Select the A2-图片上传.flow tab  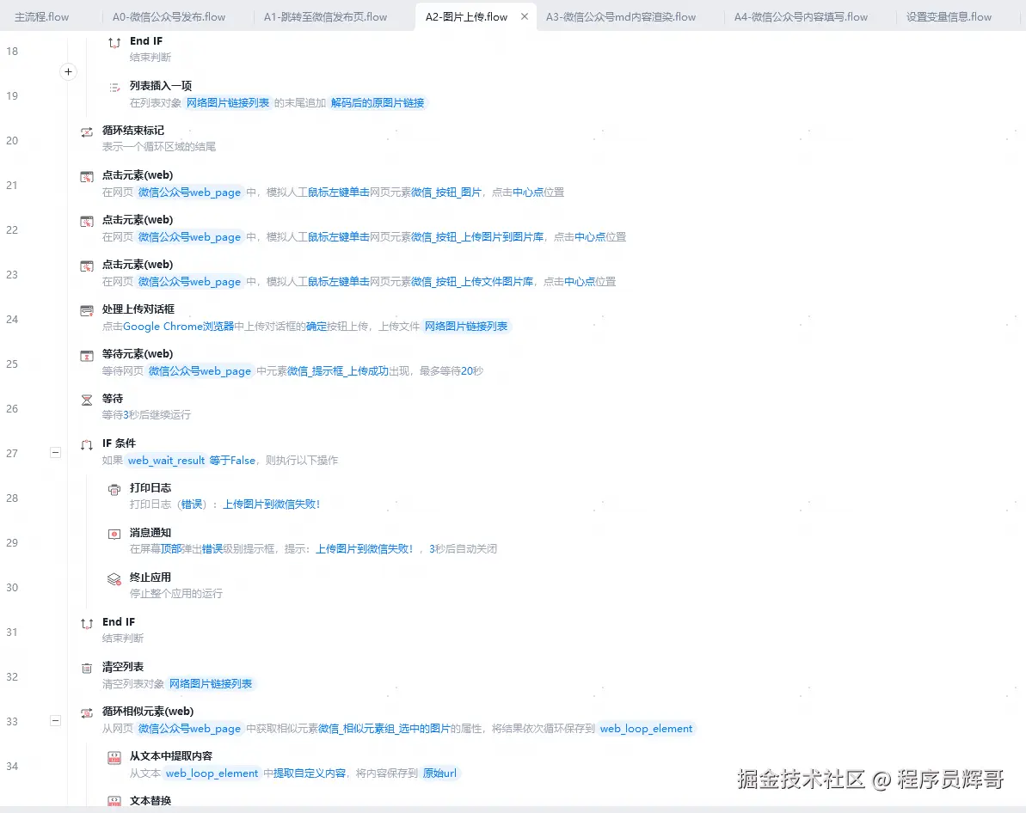(466, 17)
